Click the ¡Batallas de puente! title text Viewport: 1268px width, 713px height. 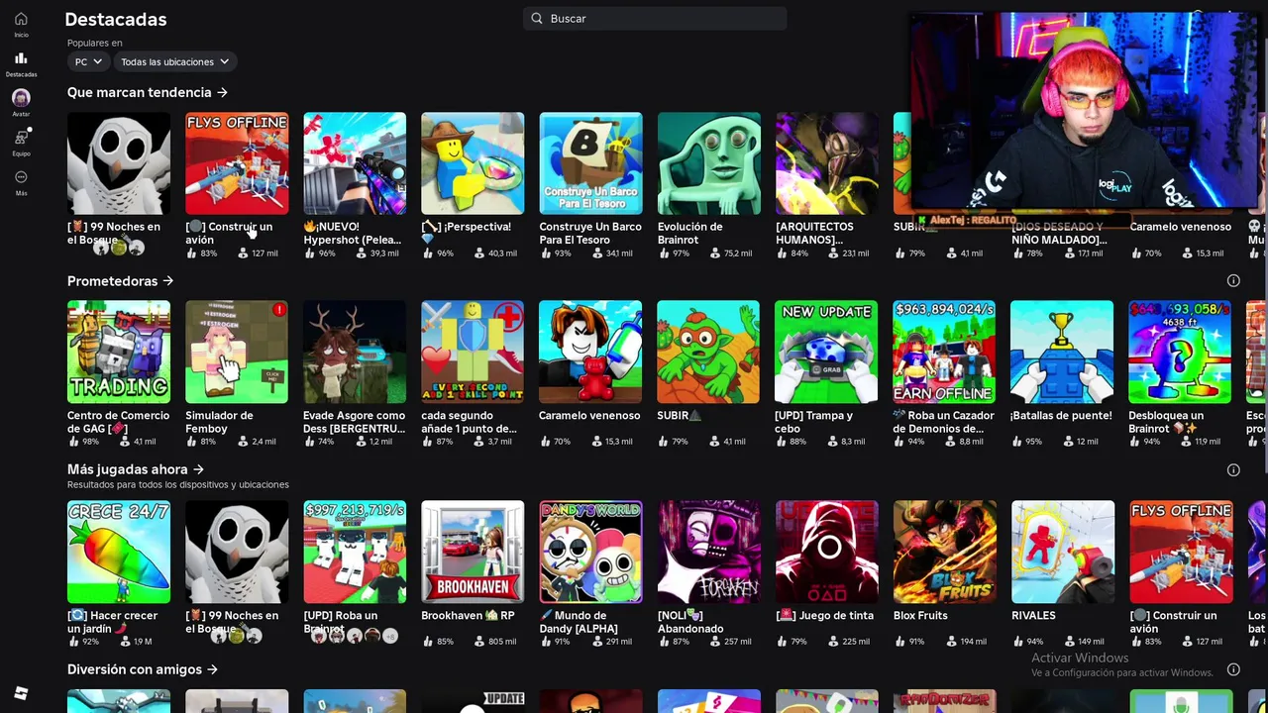tap(1061, 416)
